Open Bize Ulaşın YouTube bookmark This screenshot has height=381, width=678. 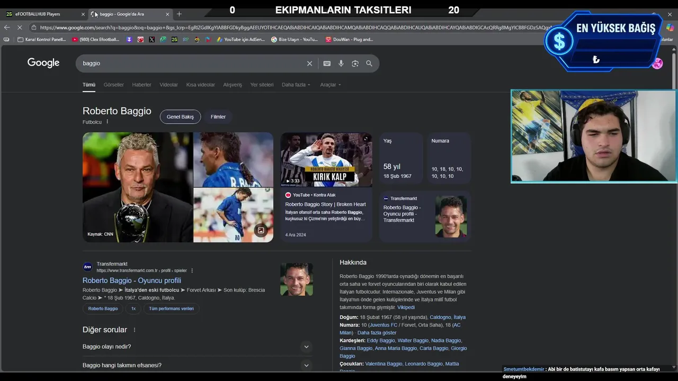(x=295, y=39)
